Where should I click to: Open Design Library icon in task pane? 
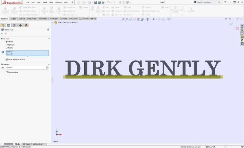click(x=242, y=30)
